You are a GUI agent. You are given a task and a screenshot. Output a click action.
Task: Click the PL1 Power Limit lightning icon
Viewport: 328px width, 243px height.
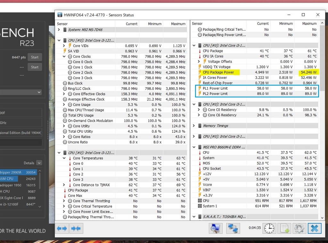200,88
